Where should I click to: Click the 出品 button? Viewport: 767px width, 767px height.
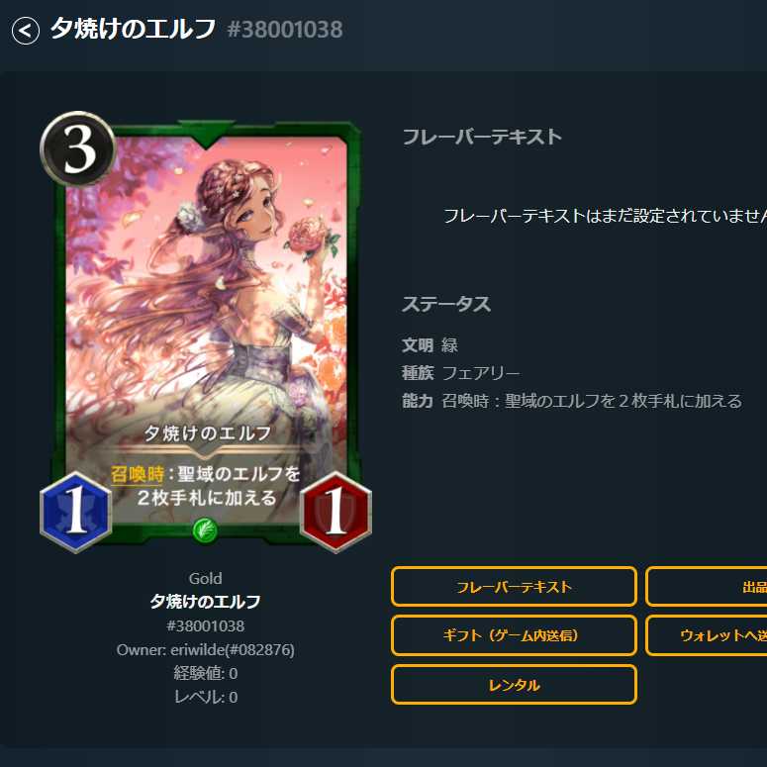[x=707, y=587]
